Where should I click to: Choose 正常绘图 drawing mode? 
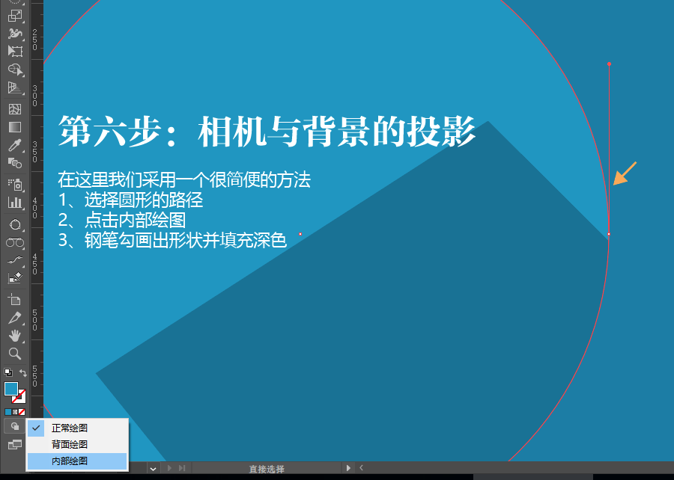[x=77, y=428]
